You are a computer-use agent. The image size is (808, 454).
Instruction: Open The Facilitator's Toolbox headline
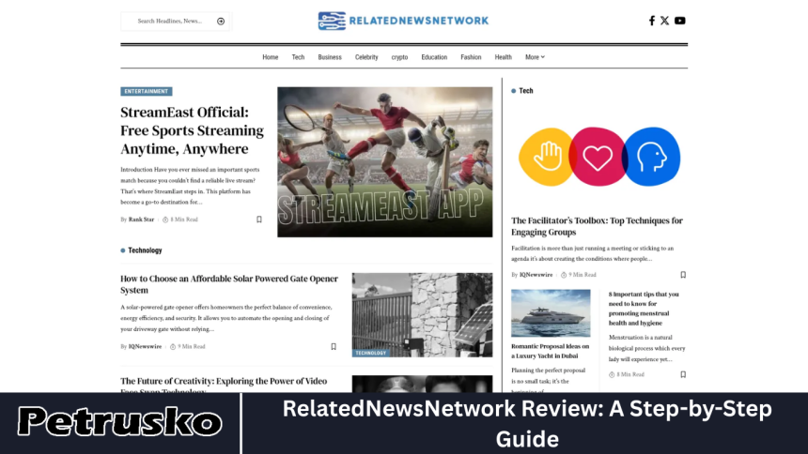click(x=597, y=226)
